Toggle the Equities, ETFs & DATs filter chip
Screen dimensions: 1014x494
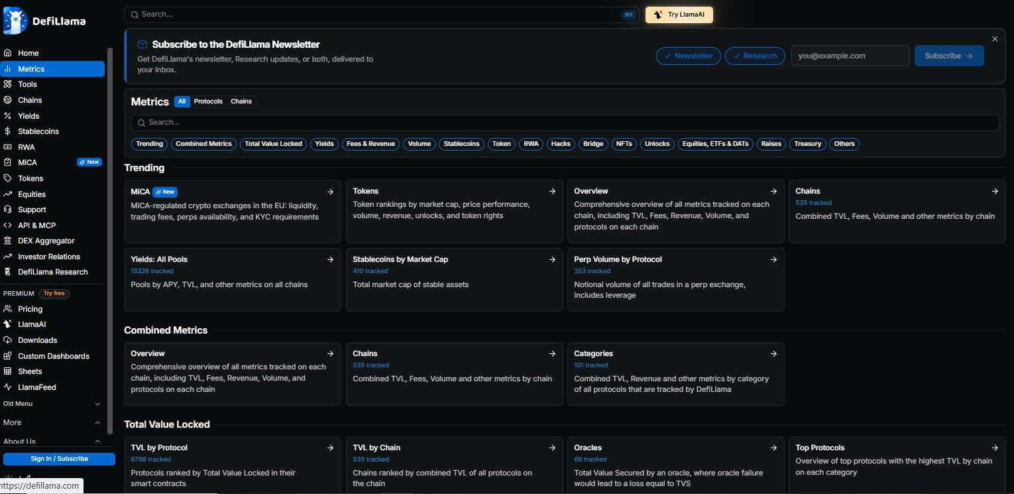715,144
